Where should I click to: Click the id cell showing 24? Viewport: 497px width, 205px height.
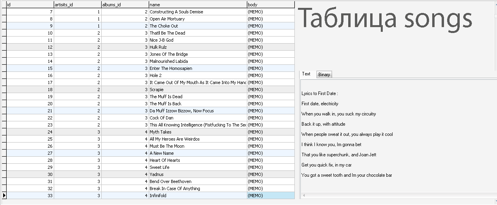30,132
